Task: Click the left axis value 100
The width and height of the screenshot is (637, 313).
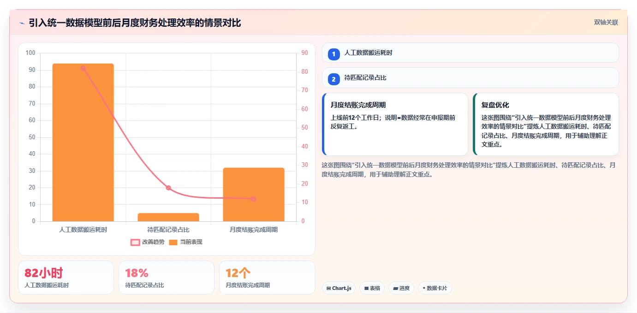Action: pyautogui.click(x=30, y=53)
